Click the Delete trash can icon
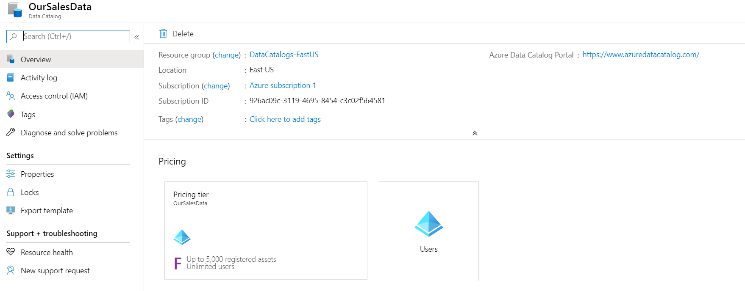Screen dimensions: 745x291 click(163, 33)
